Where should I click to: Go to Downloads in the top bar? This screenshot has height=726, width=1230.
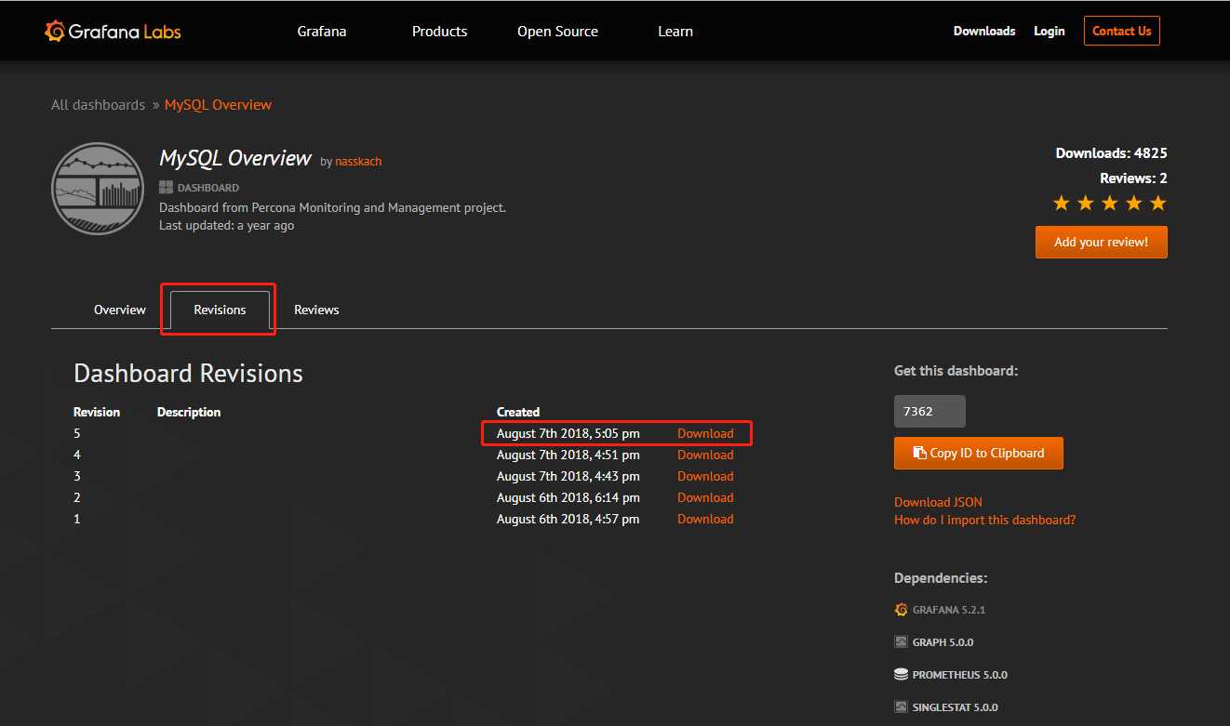coord(984,31)
